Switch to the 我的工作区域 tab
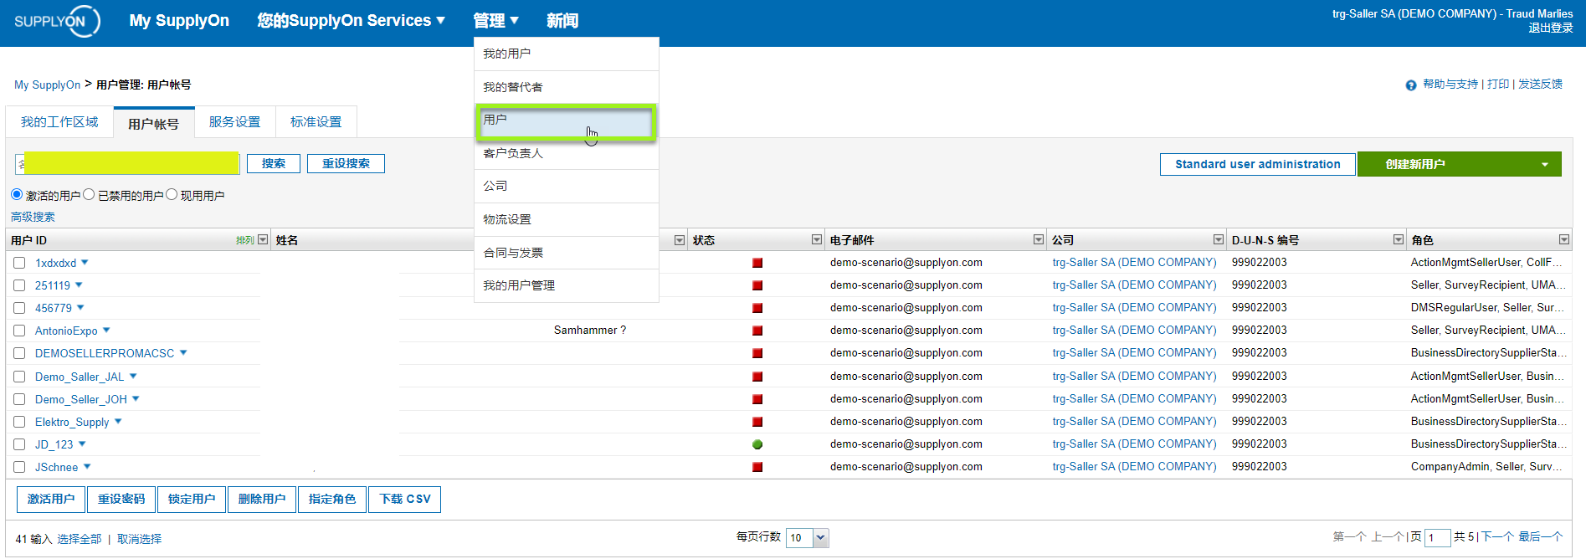The width and height of the screenshot is (1586, 559). [x=59, y=122]
